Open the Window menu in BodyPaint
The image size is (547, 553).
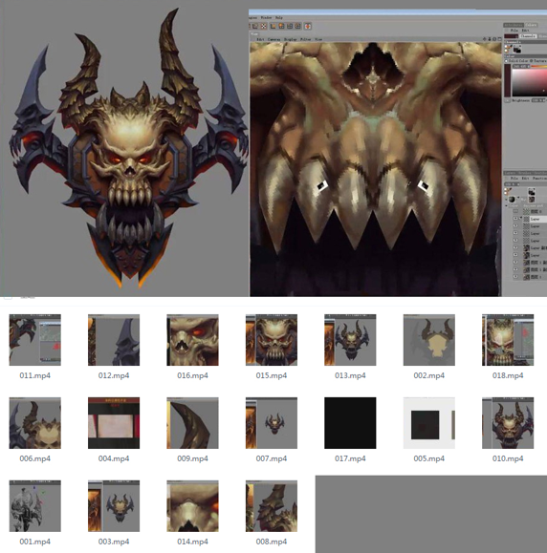[x=266, y=17]
